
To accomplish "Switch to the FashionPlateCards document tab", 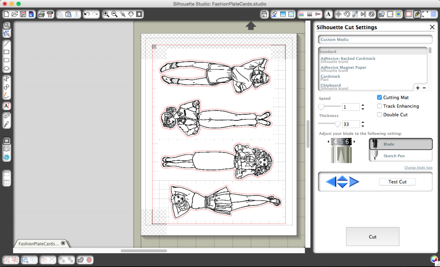I will pyautogui.click(x=39, y=244).
